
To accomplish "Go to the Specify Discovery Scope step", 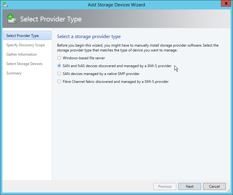I will point(26,45).
